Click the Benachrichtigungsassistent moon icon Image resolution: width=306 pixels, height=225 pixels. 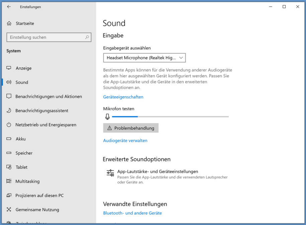[x=9, y=111]
